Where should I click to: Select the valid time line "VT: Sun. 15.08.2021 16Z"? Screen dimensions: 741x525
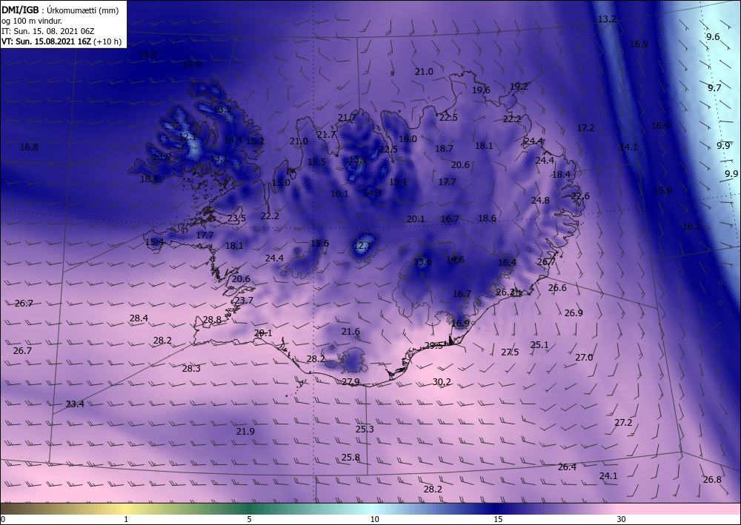pos(46,41)
